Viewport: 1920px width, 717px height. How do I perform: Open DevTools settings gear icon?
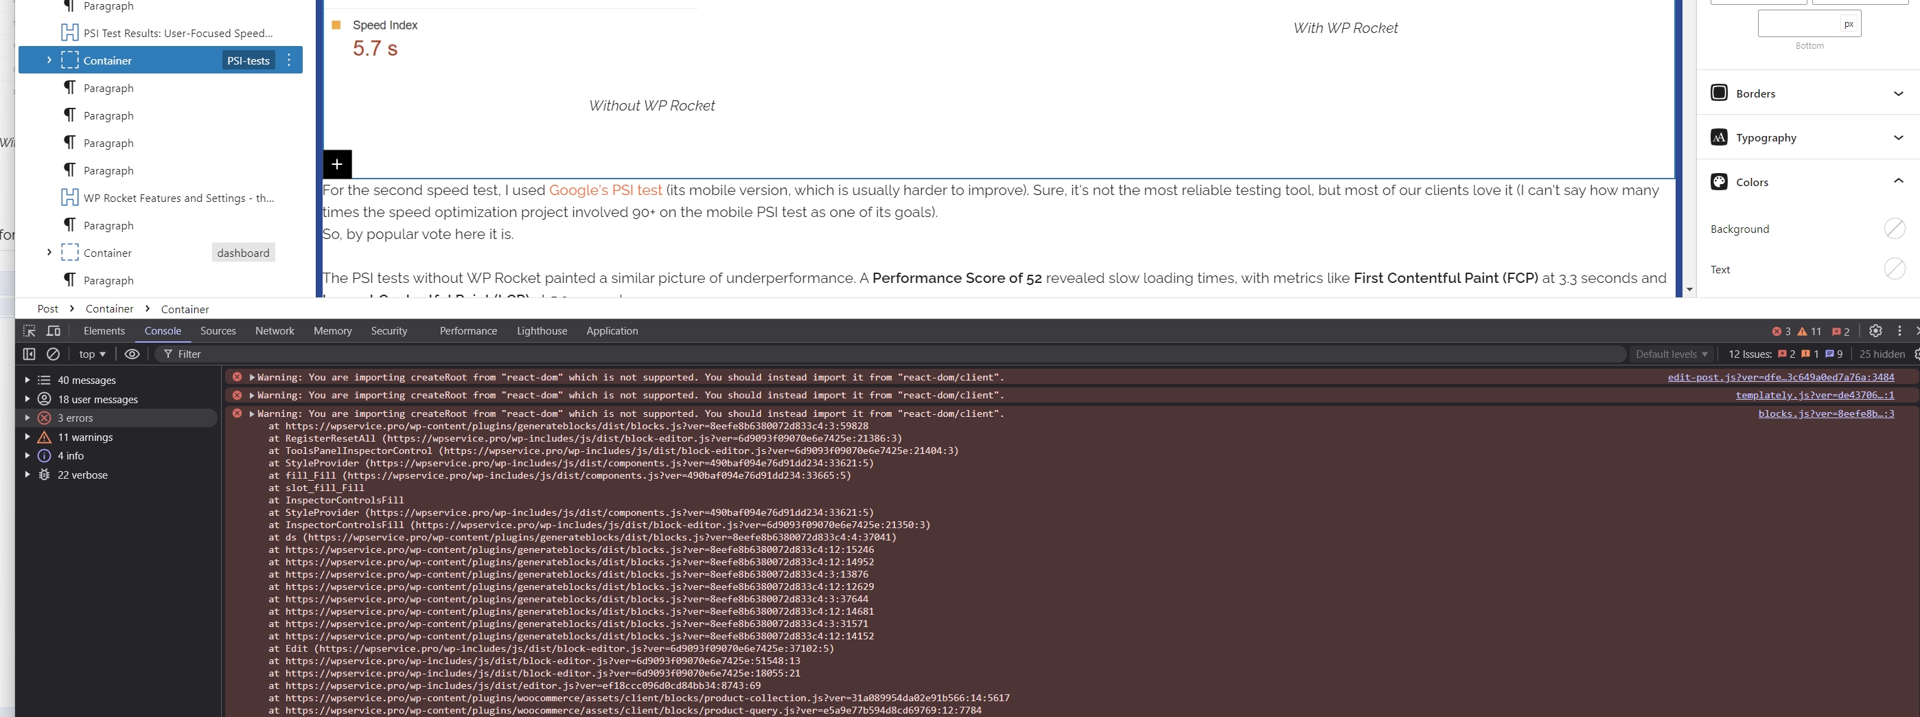point(1875,331)
